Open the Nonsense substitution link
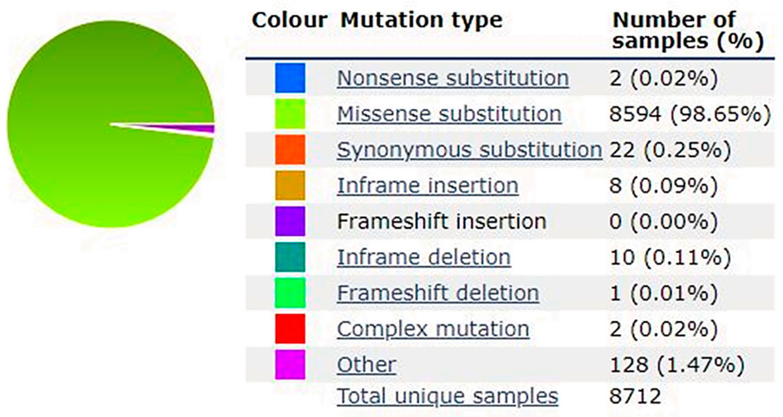The image size is (783, 417). tap(453, 78)
